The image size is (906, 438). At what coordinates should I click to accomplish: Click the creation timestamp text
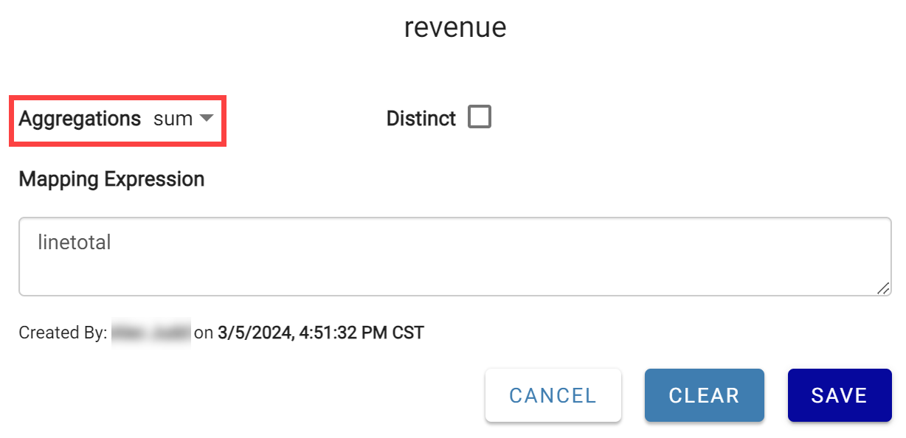coord(321,333)
